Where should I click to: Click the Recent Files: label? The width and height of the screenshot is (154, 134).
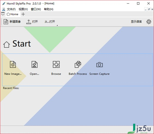point(11,88)
